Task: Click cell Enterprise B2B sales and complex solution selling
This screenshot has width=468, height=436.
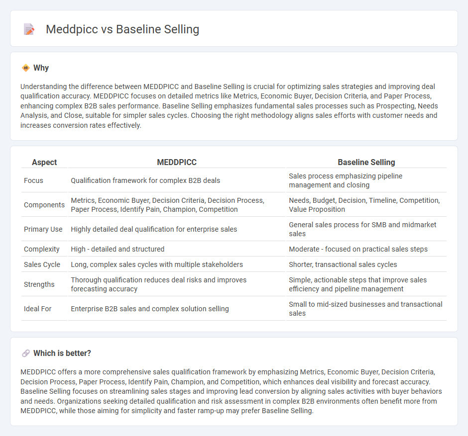Action: click(x=177, y=309)
